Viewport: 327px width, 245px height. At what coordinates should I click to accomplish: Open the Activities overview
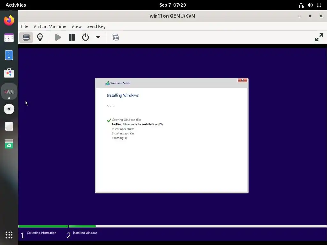pos(16,5)
